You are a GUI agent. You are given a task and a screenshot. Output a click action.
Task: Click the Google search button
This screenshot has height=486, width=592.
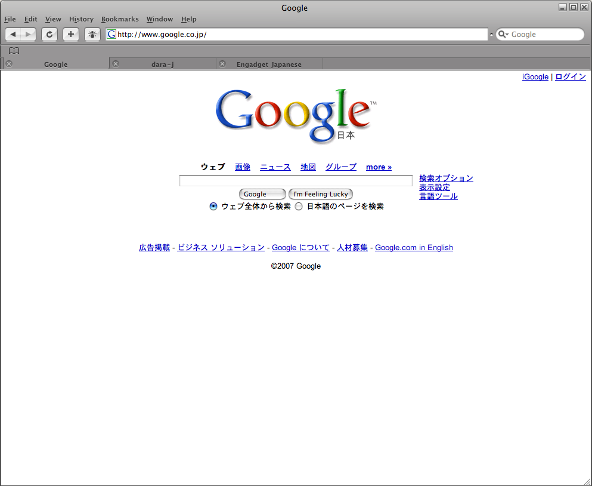(x=262, y=194)
